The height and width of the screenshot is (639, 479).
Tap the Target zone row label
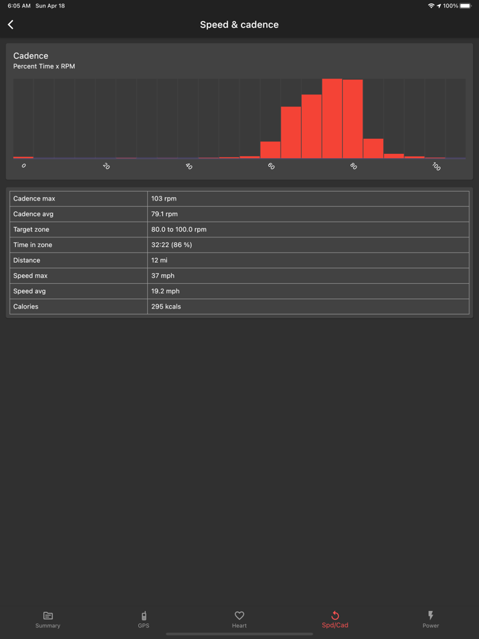pos(31,229)
